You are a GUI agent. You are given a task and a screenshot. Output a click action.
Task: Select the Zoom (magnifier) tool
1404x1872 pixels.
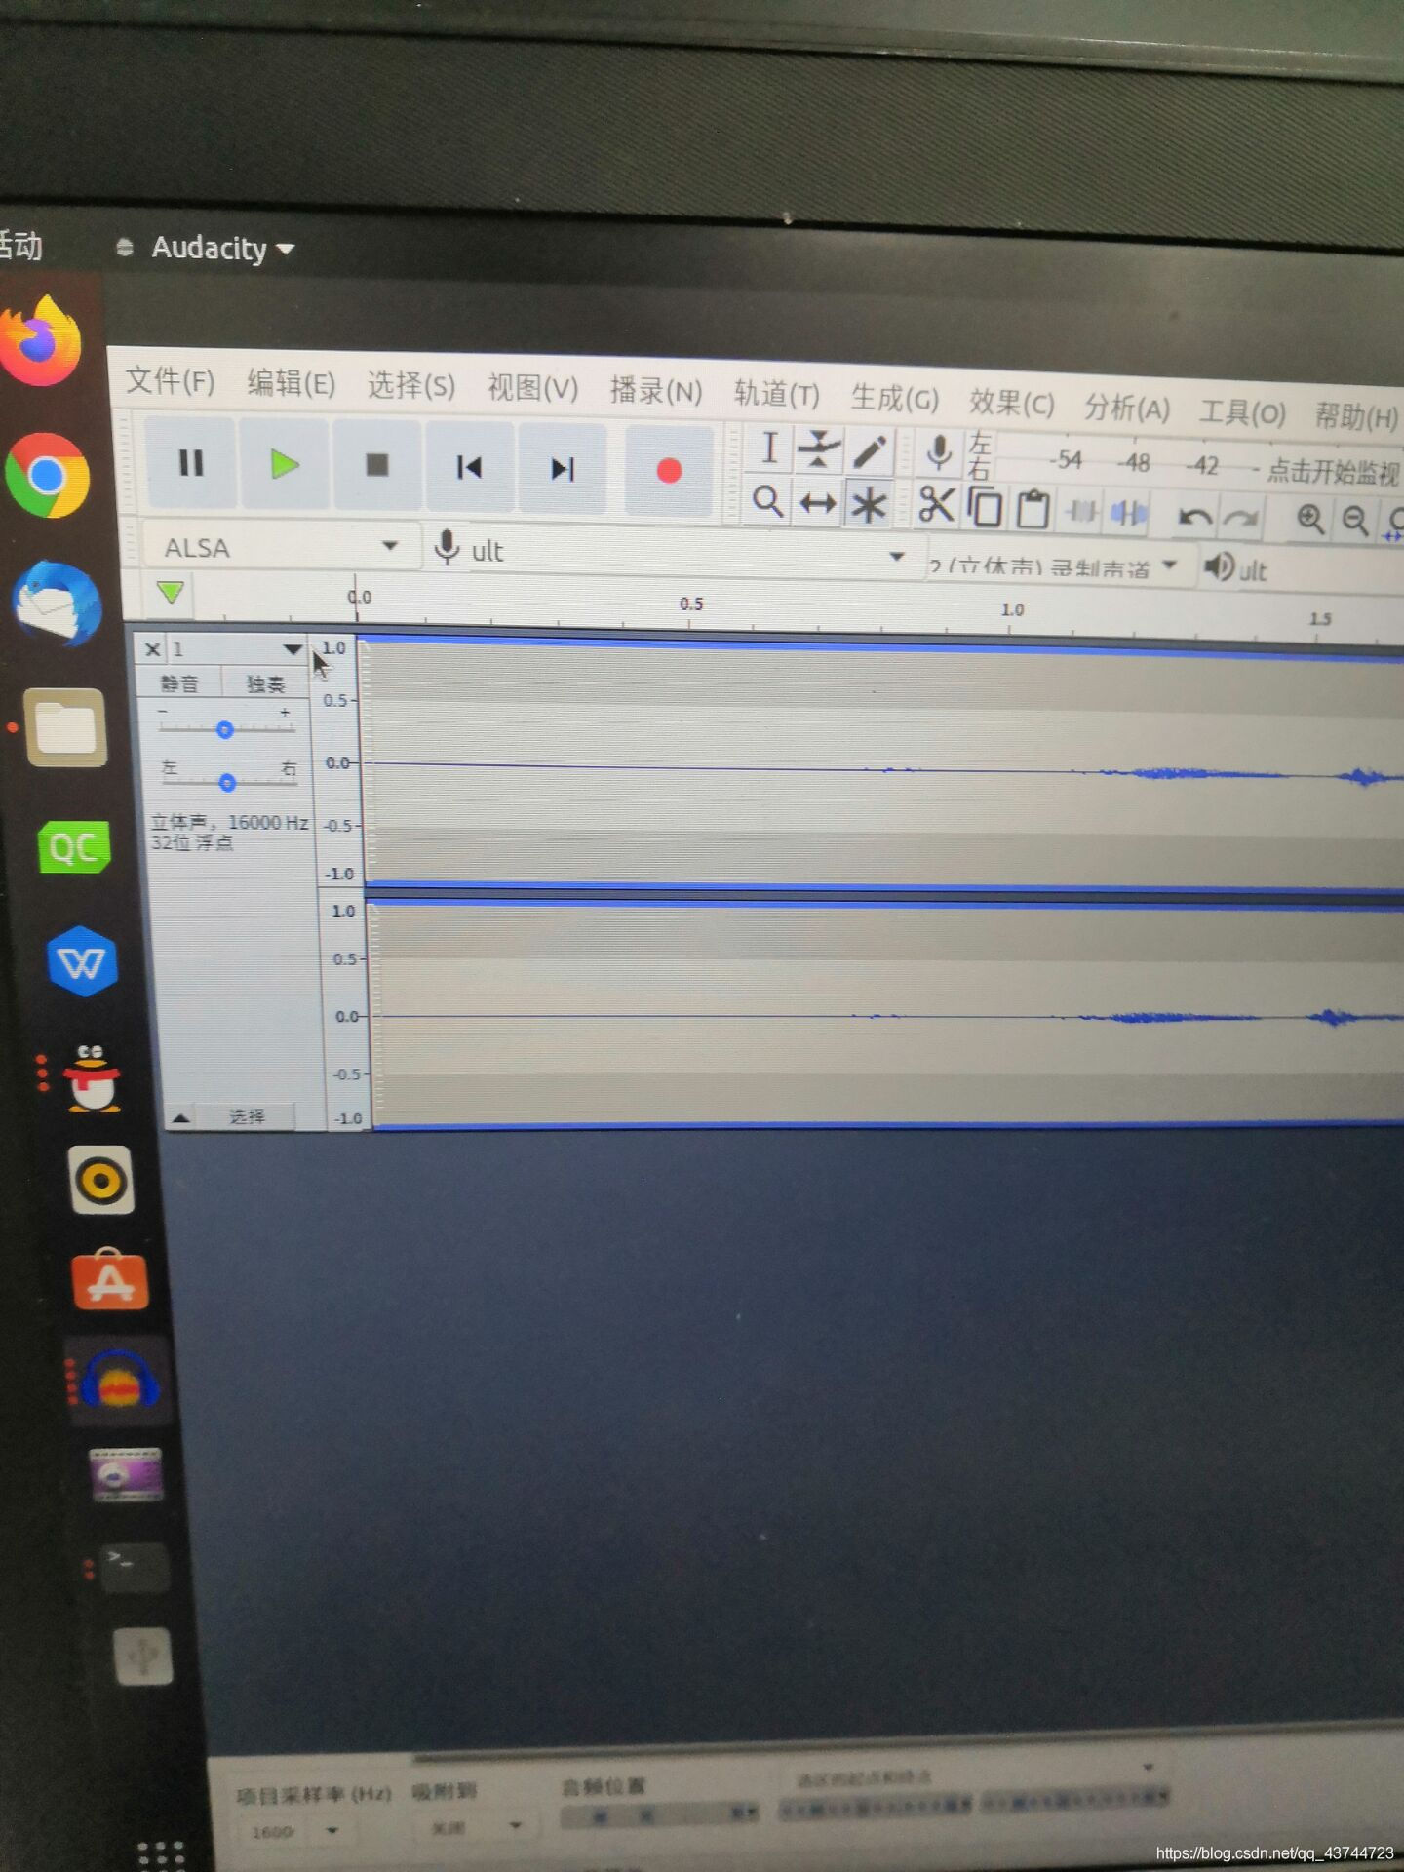tap(767, 503)
